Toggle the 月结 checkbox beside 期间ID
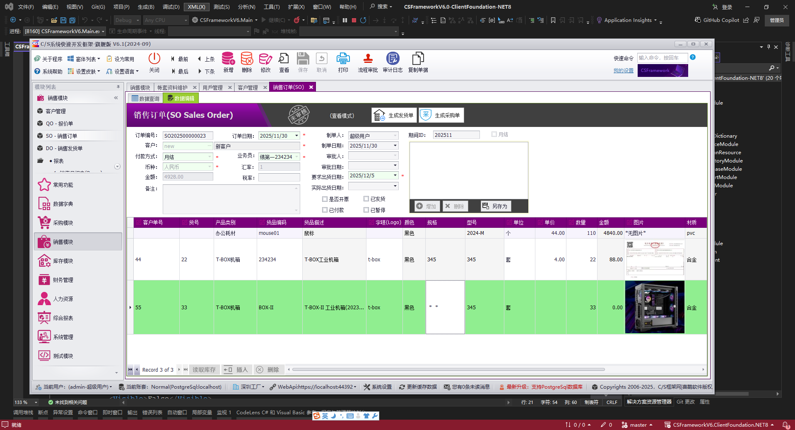795x430 pixels. pos(494,134)
